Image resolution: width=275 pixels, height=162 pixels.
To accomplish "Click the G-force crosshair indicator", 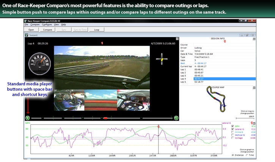I will pos(162,59).
